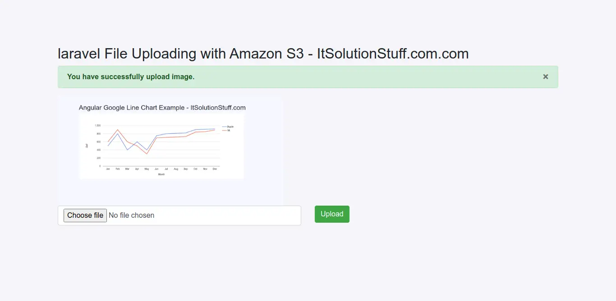Select the Jun label on the chart axis
616x301 pixels.
coord(156,169)
